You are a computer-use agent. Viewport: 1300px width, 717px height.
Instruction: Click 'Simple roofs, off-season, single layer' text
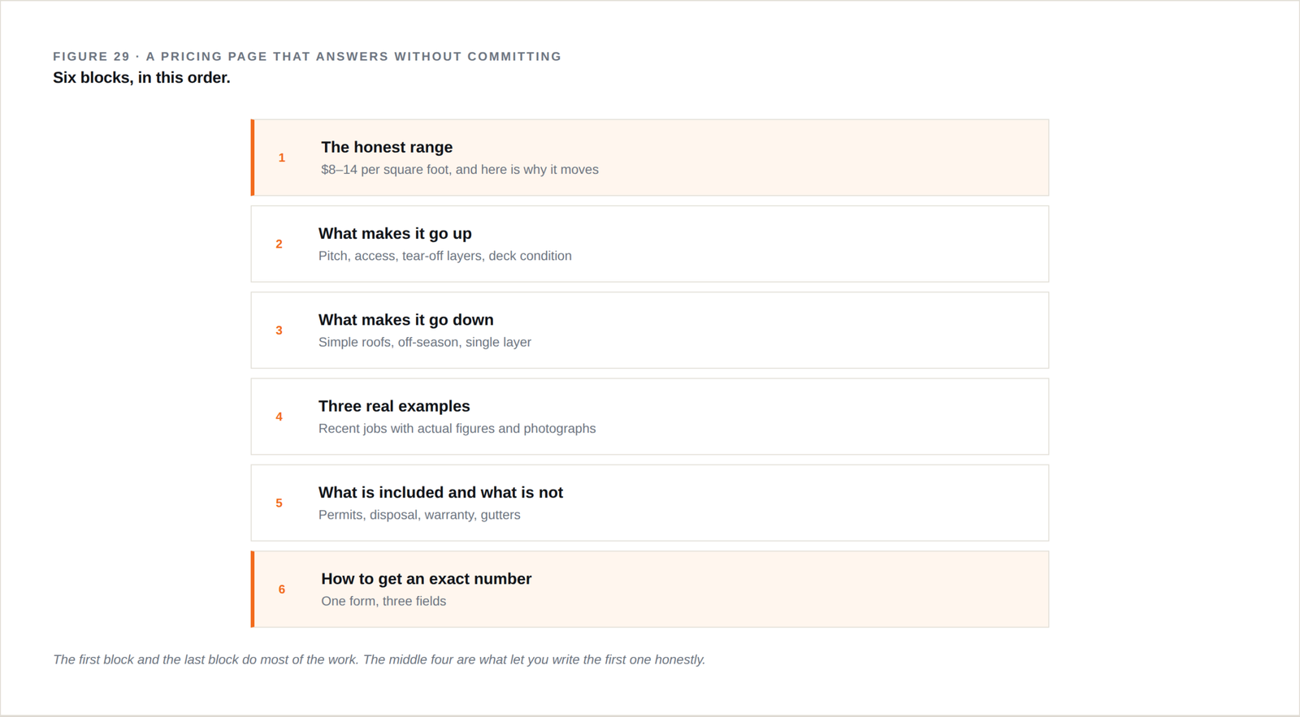point(425,342)
